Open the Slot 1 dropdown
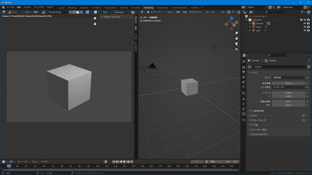 (107, 12)
